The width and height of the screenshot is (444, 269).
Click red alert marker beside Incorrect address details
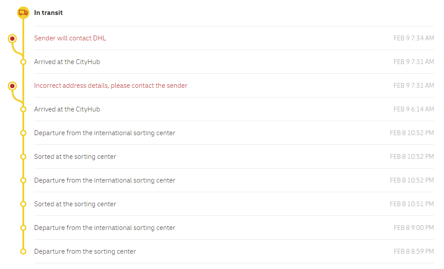tap(12, 86)
